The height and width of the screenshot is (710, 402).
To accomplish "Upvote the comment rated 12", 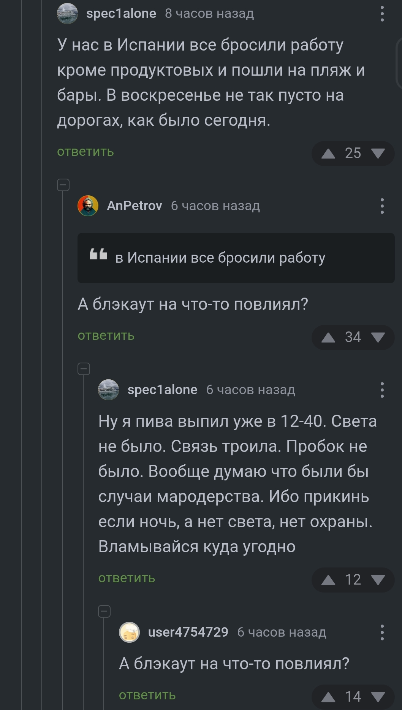I will (328, 580).
